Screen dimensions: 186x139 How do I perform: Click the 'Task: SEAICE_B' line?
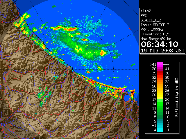click(155, 25)
